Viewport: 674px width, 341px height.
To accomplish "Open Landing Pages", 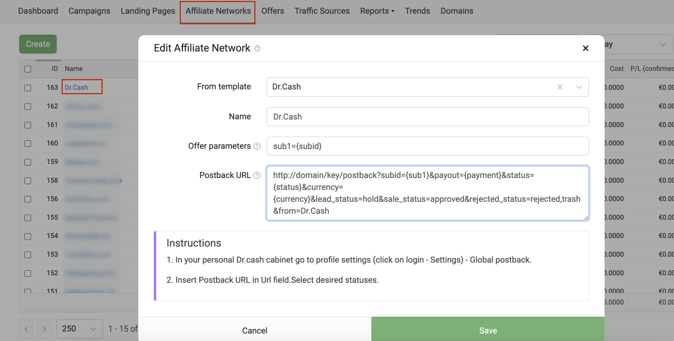I will coord(148,11).
